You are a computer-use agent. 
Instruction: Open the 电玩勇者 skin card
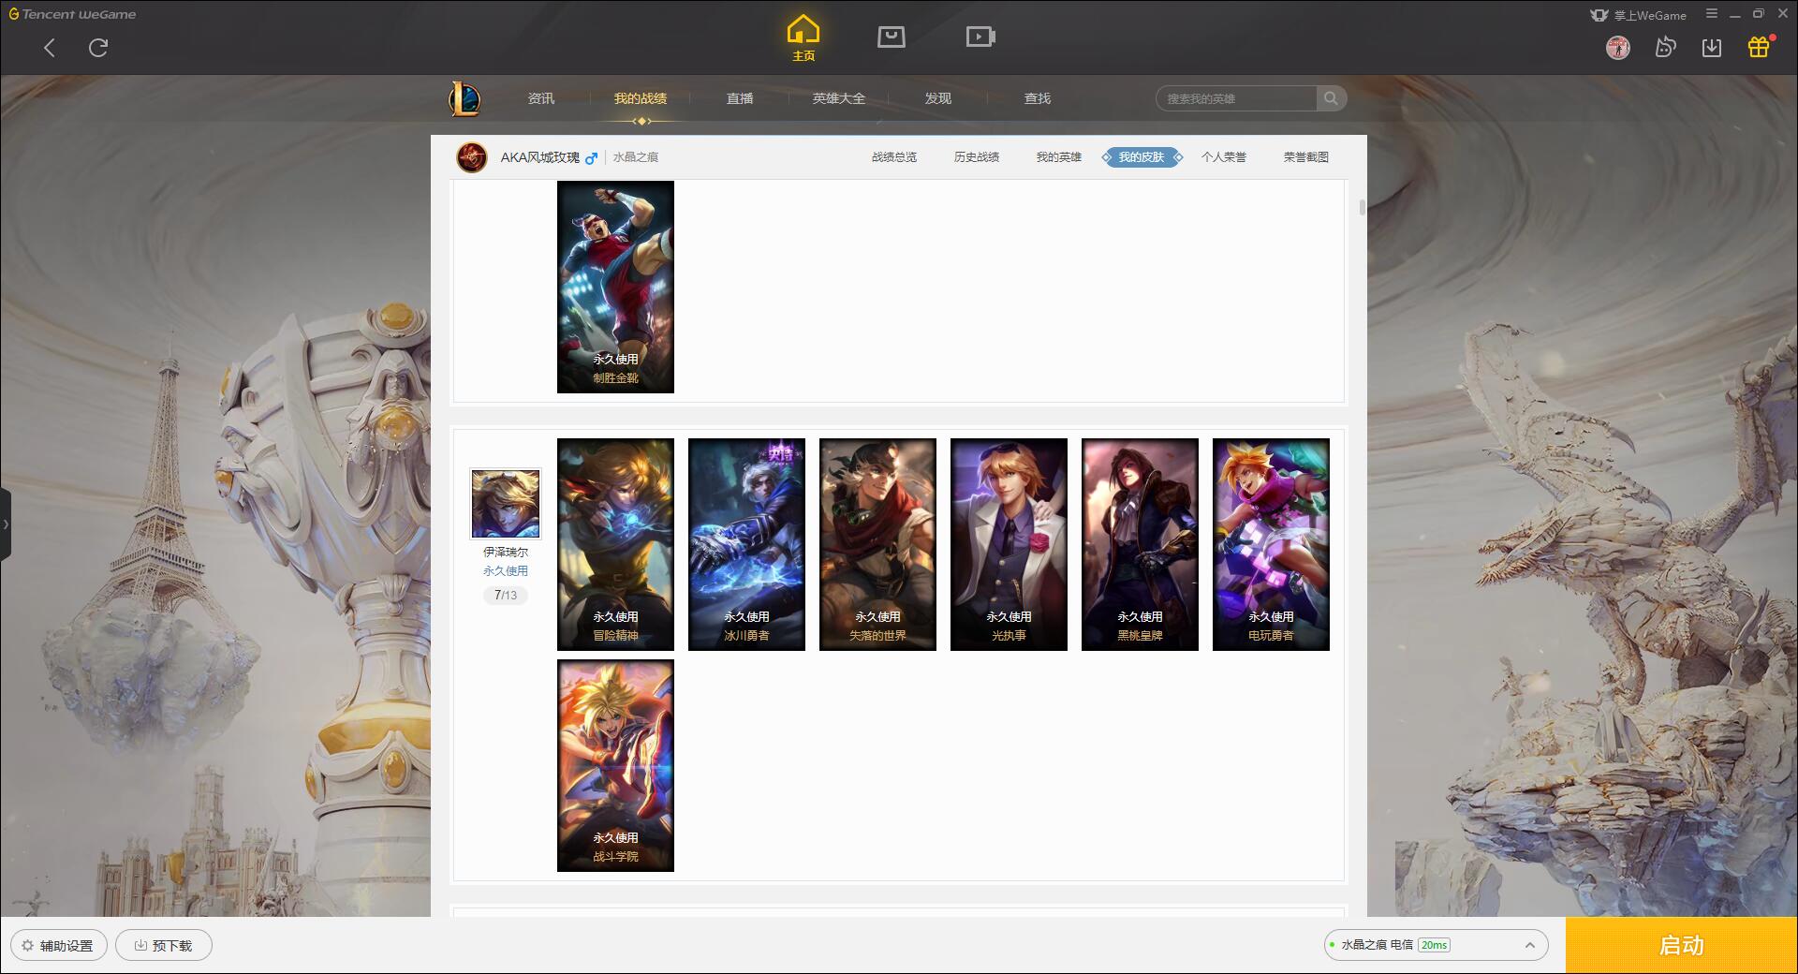(1271, 544)
